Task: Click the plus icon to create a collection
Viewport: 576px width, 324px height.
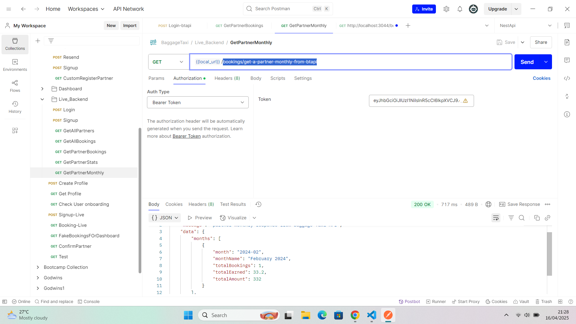Action: click(38, 41)
